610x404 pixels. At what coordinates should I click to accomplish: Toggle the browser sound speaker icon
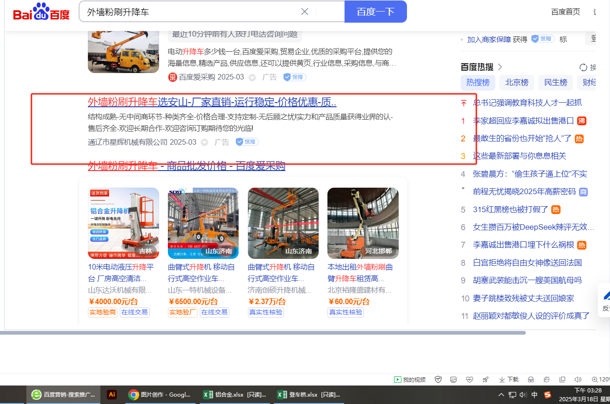click(x=578, y=380)
